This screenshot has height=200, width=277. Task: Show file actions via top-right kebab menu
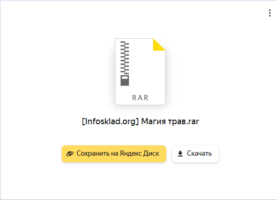click(x=270, y=13)
